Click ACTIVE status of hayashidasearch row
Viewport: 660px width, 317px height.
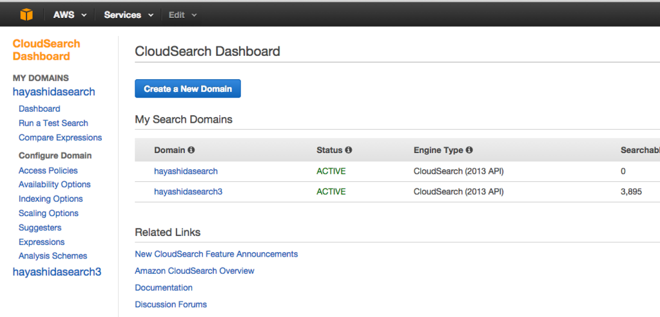331,171
